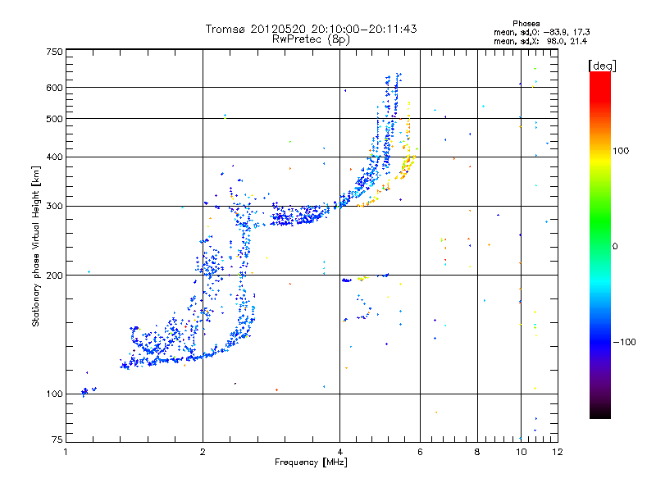Click the y-axis label '75'

click(57, 440)
